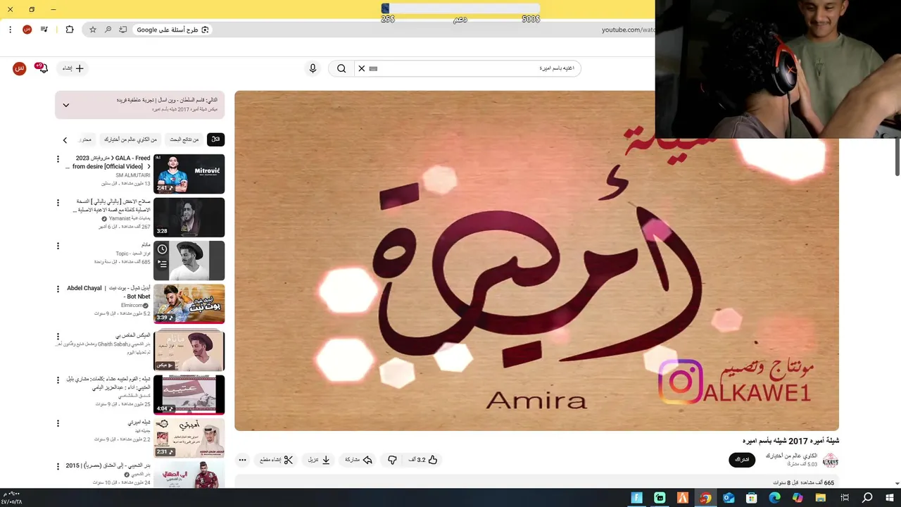This screenshot has width=901, height=507.
Task: Open channel name 'الكاوي عالم من أختيارك'
Action: tap(791, 456)
